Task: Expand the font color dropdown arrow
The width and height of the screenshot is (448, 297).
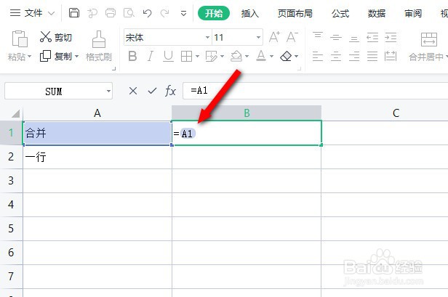Action: point(271,56)
